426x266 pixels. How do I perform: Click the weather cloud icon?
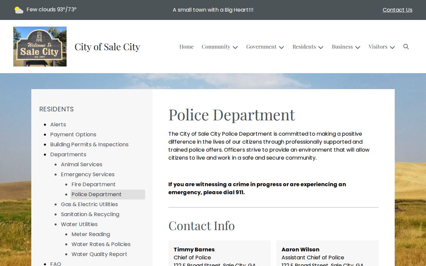tap(19, 10)
